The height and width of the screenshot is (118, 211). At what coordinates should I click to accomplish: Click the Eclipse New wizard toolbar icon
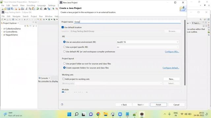2,20
